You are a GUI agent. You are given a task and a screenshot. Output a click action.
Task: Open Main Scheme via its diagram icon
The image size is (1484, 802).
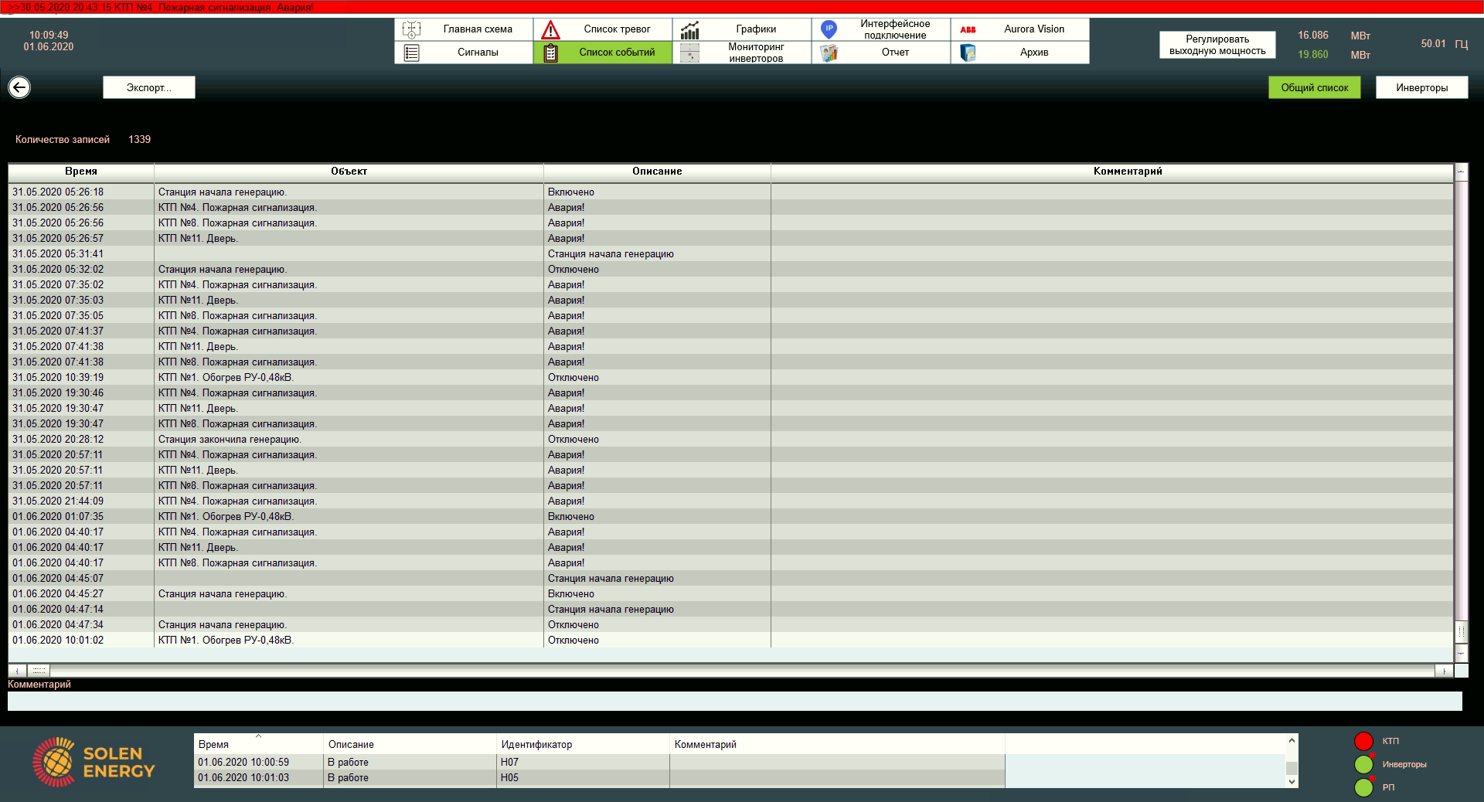(x=411, y=29)
